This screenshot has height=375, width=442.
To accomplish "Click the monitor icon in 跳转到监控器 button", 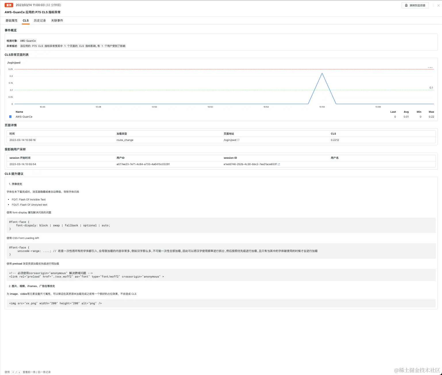I will point(406,5).
